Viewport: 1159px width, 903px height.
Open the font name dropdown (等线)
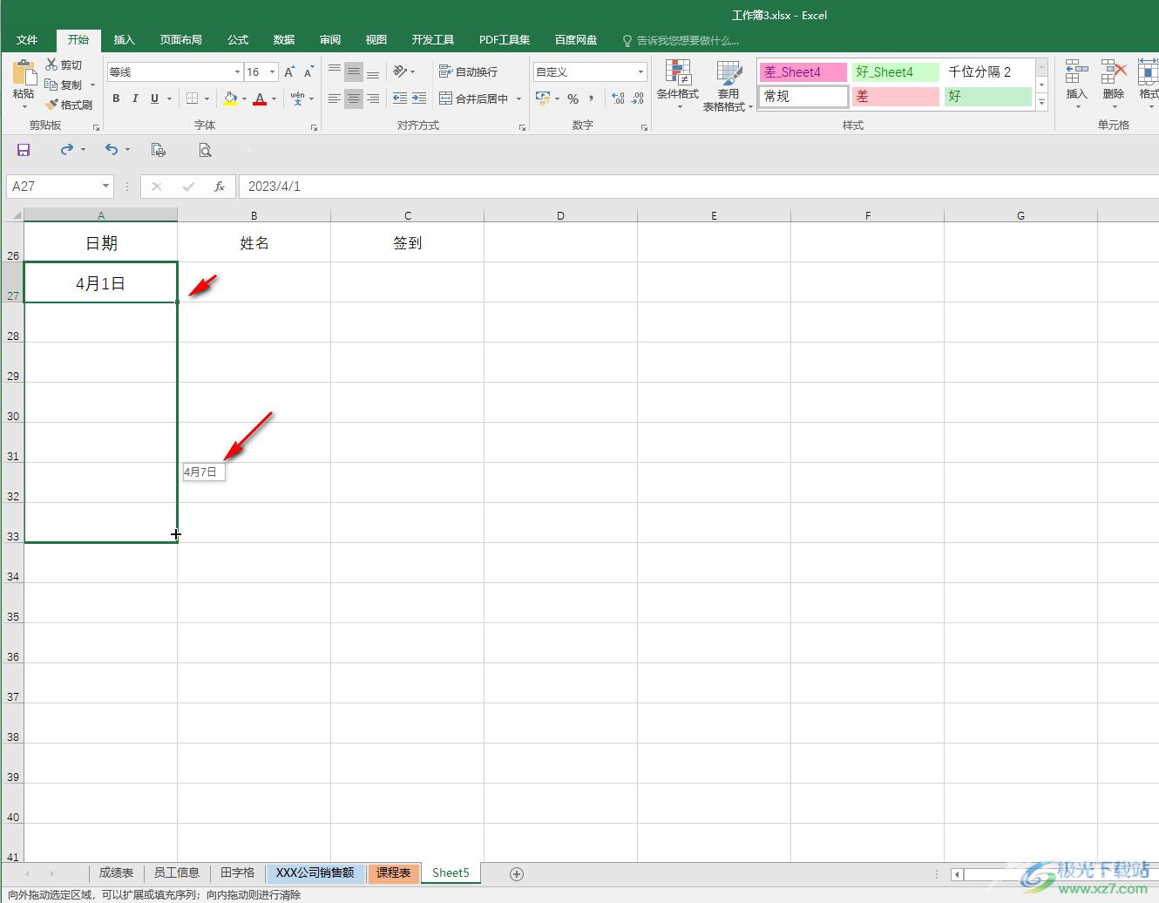point(237,72)
